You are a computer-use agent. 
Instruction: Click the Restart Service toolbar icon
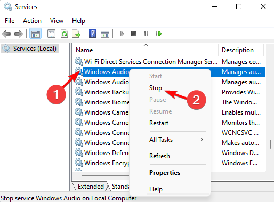tap(158, 34)
